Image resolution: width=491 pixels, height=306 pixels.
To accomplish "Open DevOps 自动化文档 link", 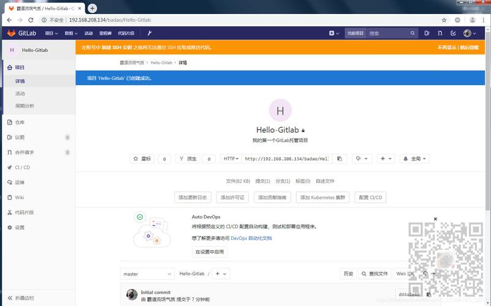I will click(251, 238).
